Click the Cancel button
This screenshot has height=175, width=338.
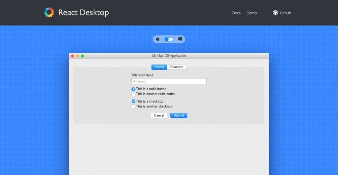[x=159, y=115]
